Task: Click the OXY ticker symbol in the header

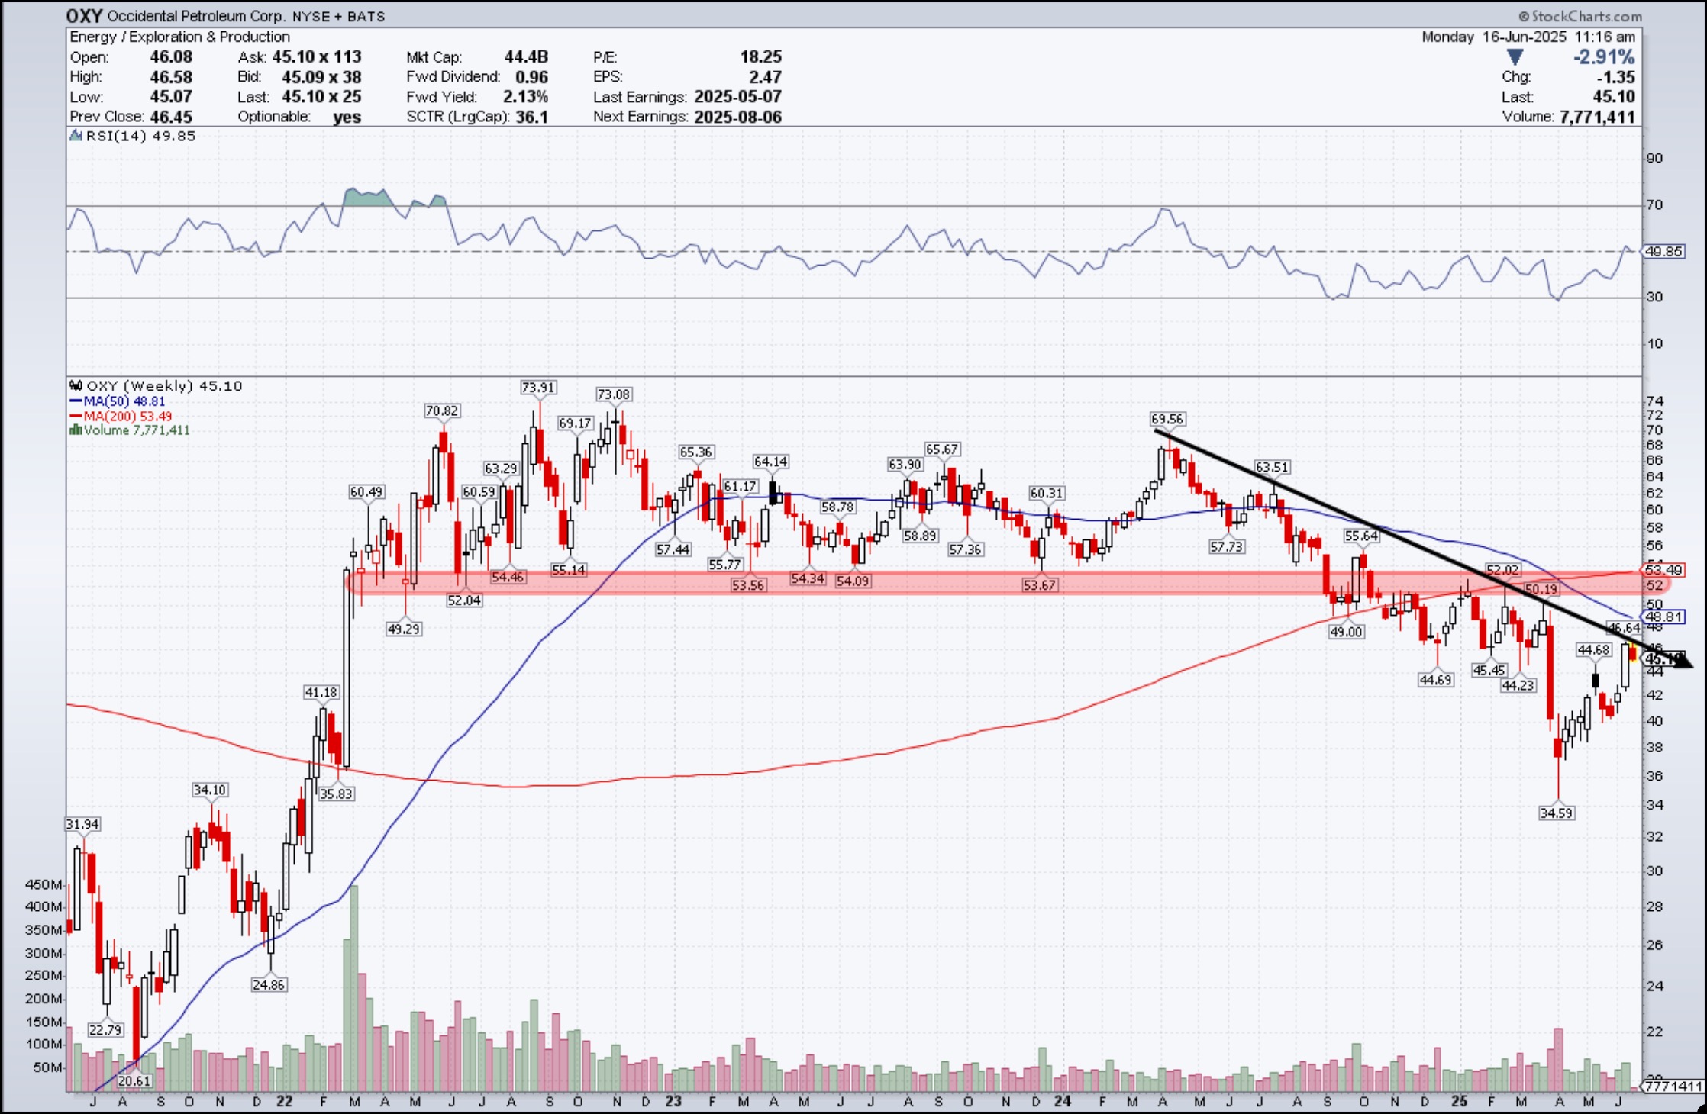Action: 84,16
